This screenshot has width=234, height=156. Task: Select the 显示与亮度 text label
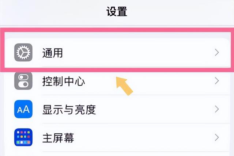(x=69, y=110)
